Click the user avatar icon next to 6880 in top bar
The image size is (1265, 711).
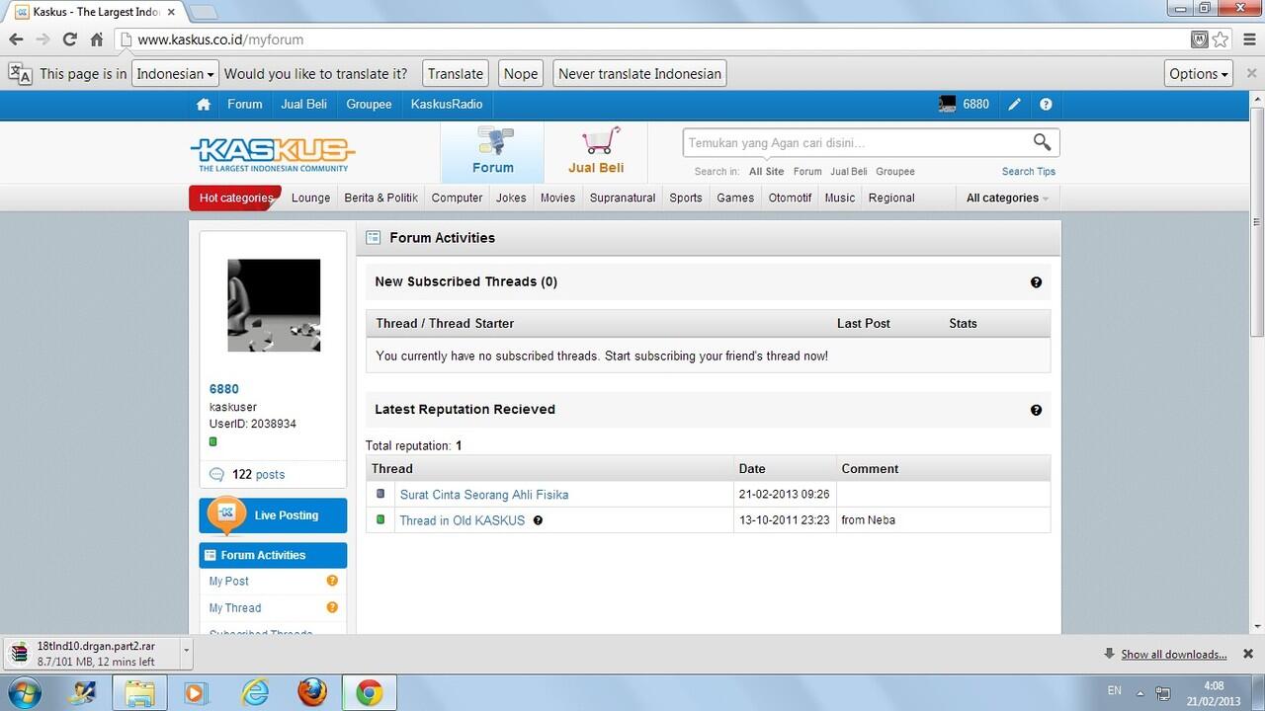[947, 105]
